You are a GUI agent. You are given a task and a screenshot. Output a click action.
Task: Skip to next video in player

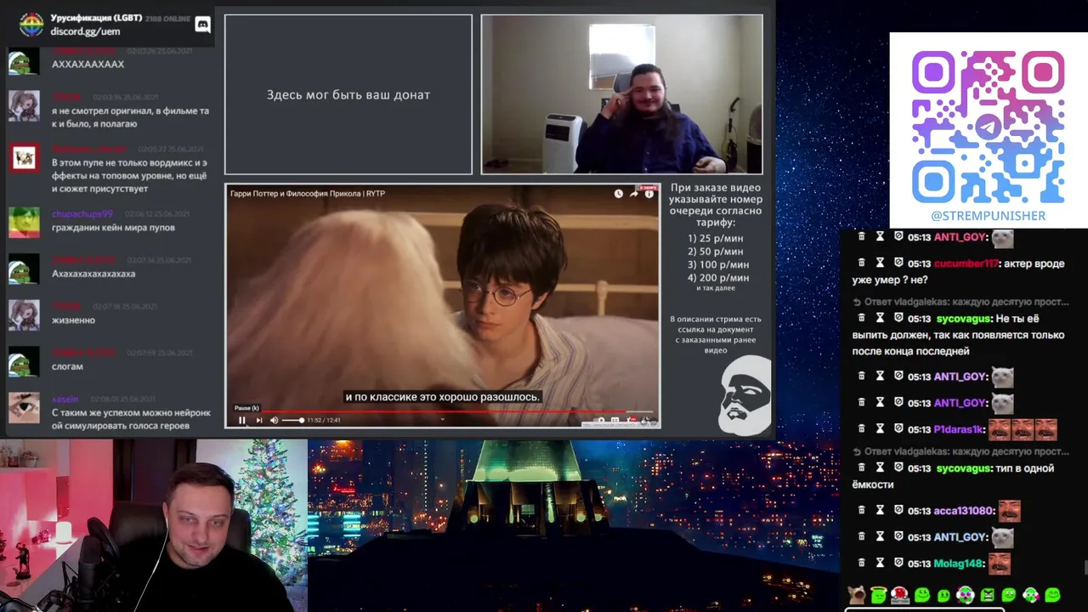(259, 420)
